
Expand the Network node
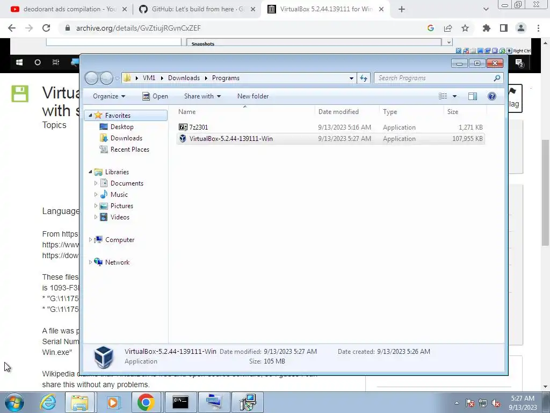tap(90, 262)
